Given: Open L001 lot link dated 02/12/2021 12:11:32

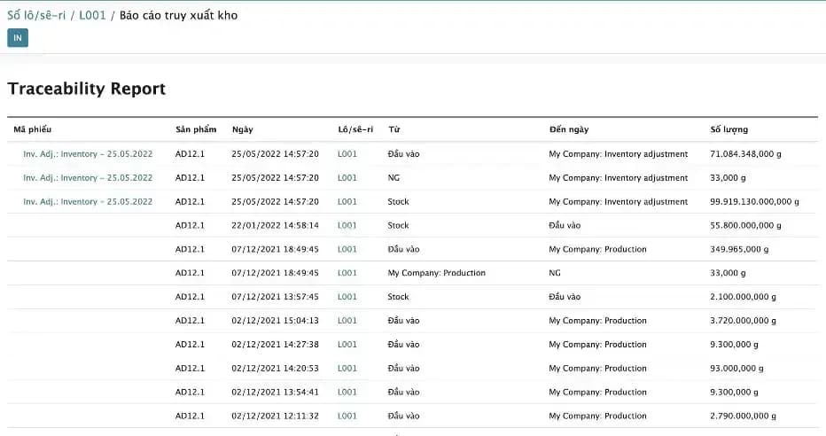Looking at the screenshot, I should [x=347, y=416].
